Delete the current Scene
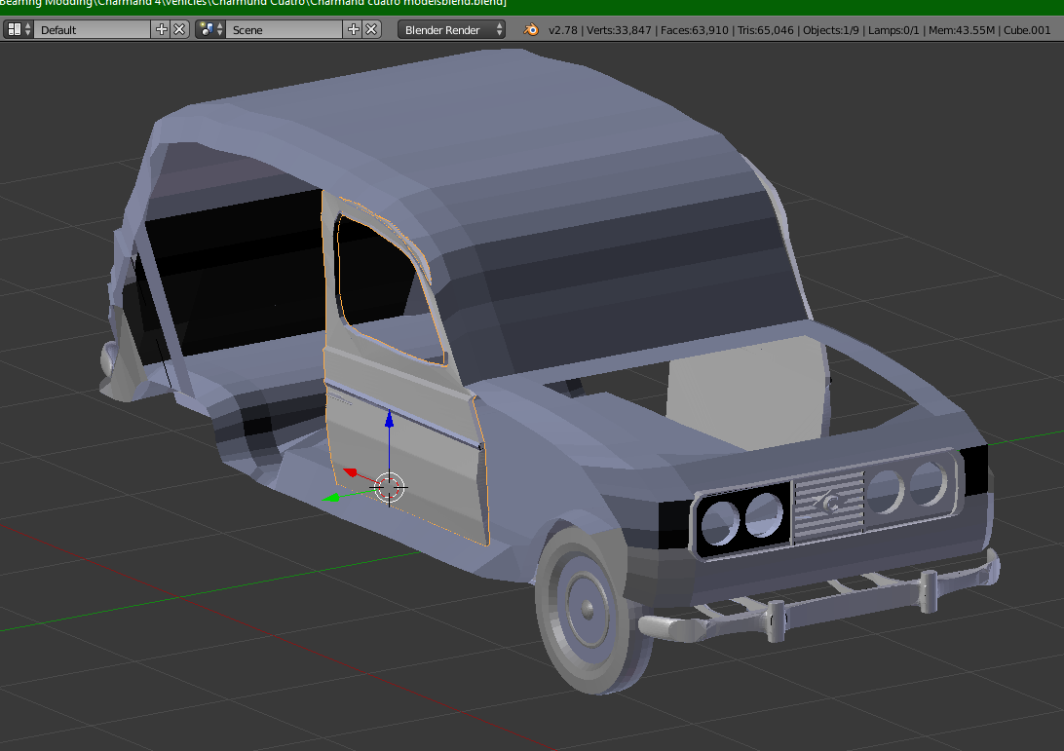Image resolution: width=1064 pixels, height=751 pixels. [371, 29]
